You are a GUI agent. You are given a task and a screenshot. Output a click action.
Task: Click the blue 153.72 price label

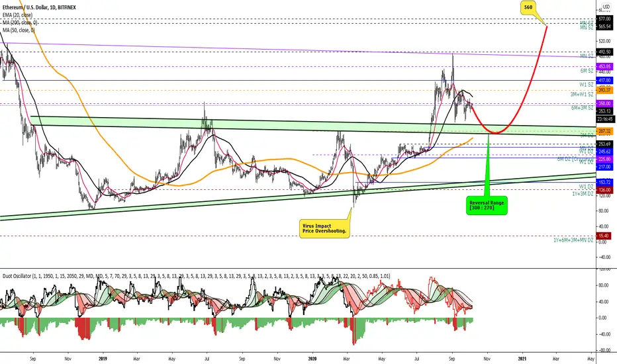point(604,182)
